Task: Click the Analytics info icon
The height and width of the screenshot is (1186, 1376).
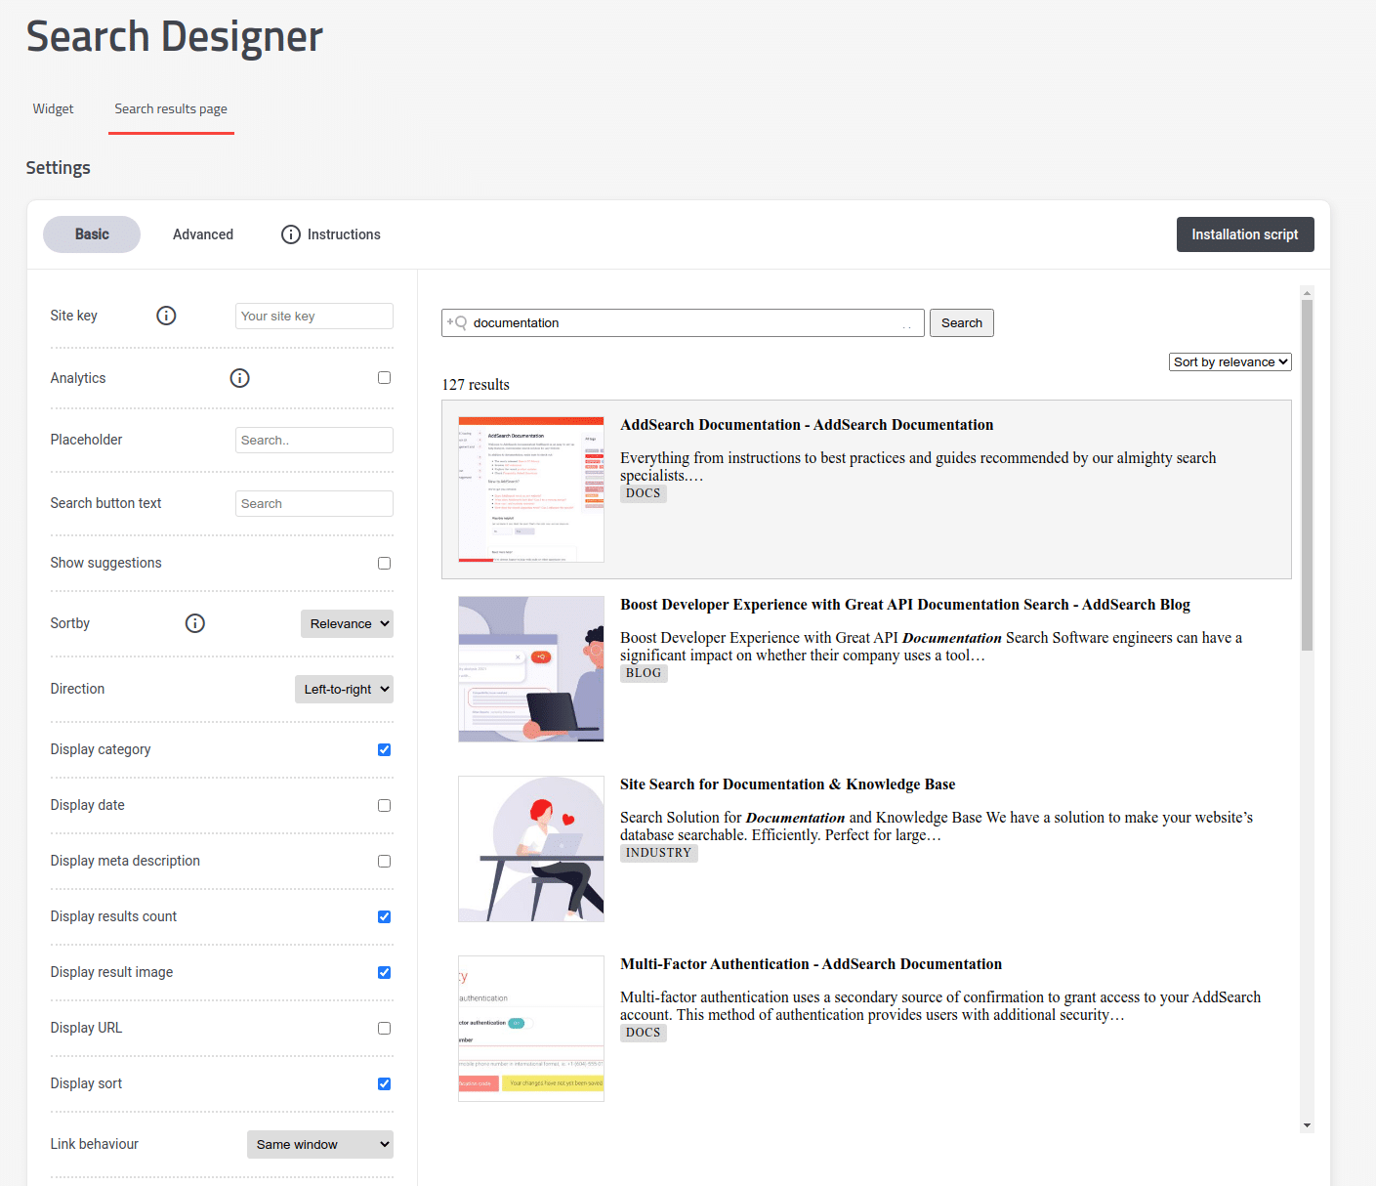Action: (x=239, y=378)
